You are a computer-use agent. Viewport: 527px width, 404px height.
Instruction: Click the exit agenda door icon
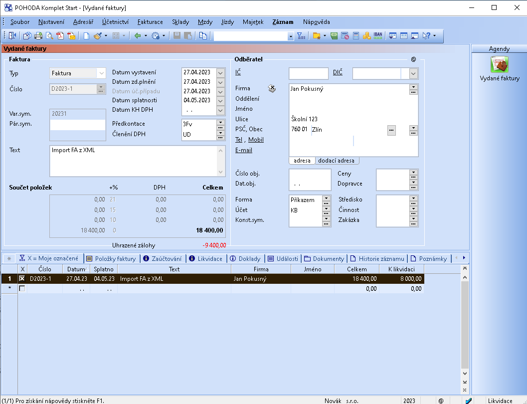12,35
